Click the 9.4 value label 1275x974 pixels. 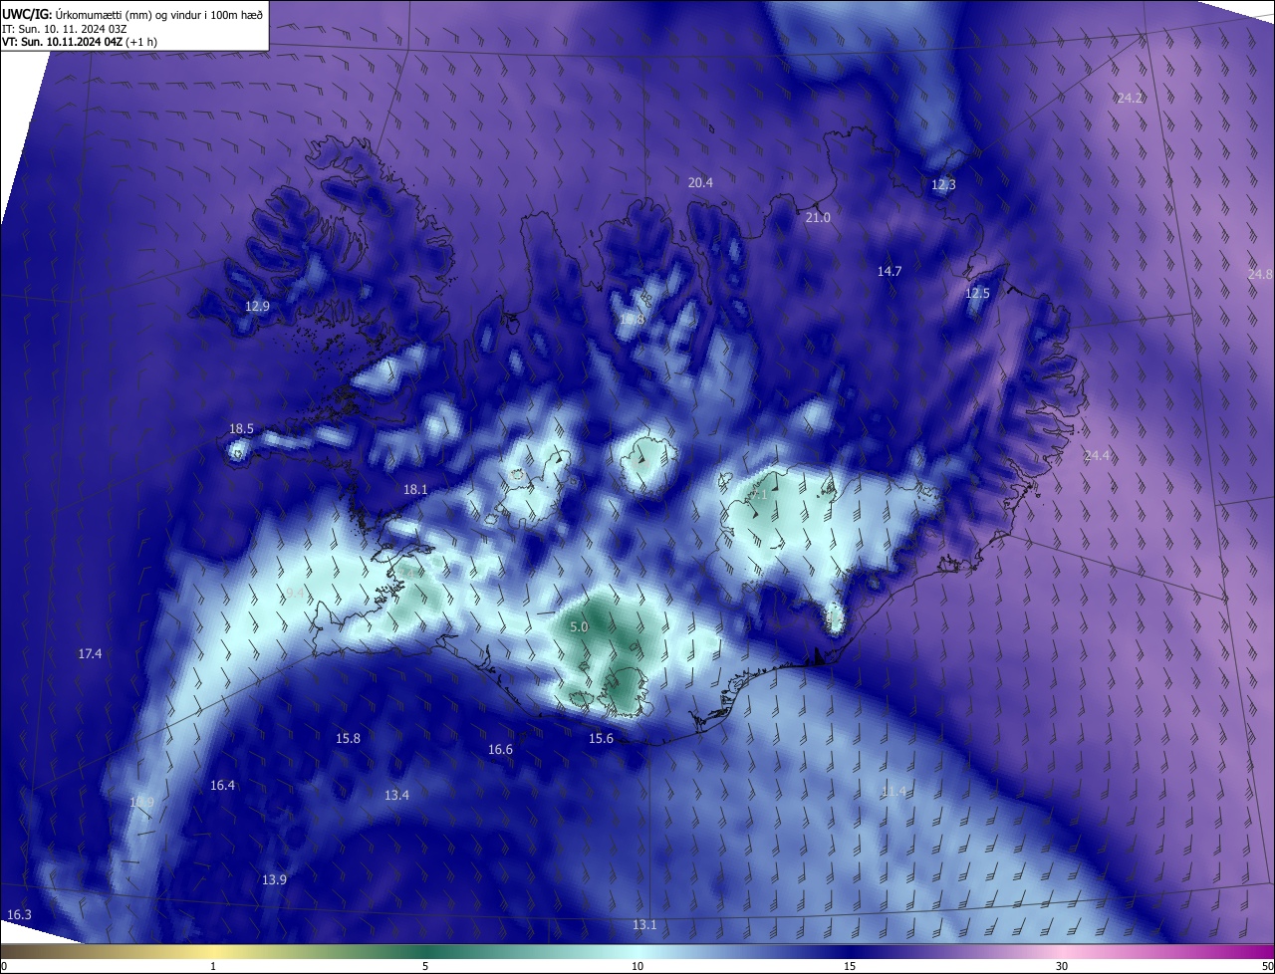click(295, 593)
